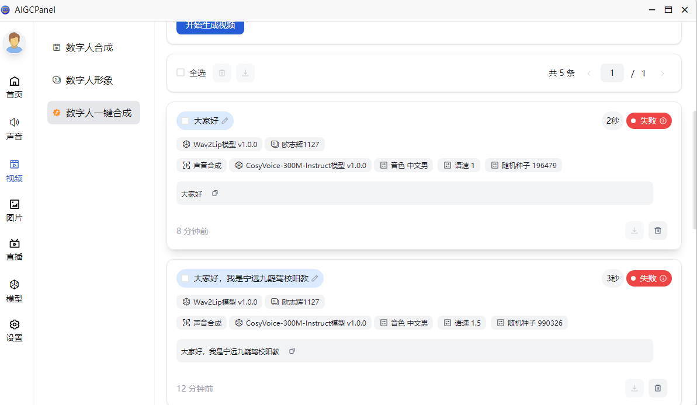The image size is (697, 405).
Task: Switch to 数字人合成 tab
Action: [x=89, y=48]
